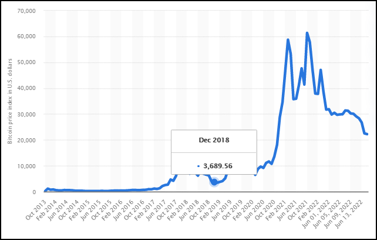Click the 3,689.56 value in tooltip
The height and width of the screenshot is (240, 377).
pos(218,166)
